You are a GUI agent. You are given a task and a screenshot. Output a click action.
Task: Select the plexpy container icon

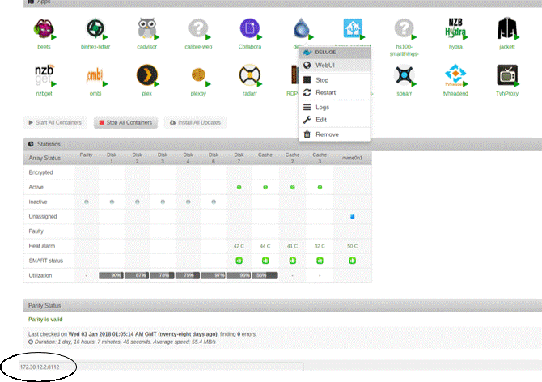coord(198,75)
